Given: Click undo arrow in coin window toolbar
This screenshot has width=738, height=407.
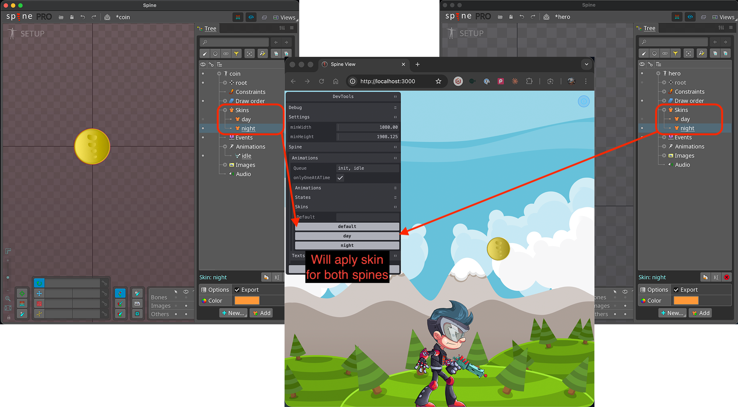Looking at the screenshot, I should coord(83,17).
